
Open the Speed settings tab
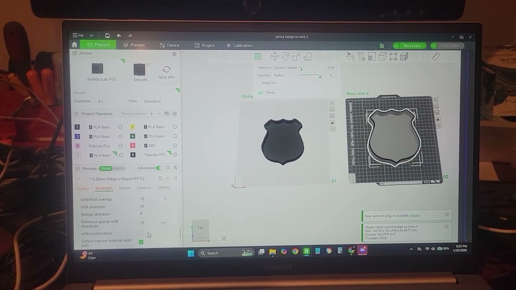pos(124,188)
